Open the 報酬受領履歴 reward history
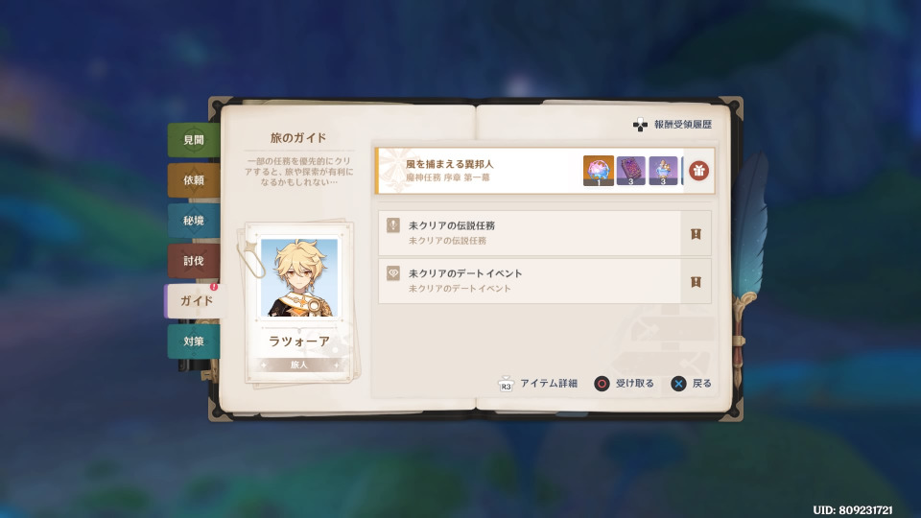 pos(673,125)
